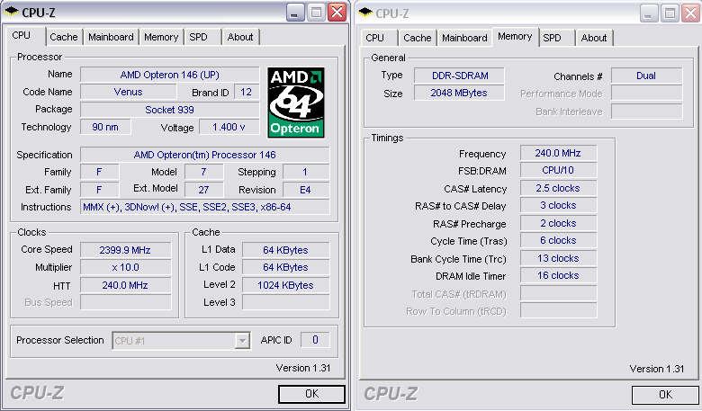The image size is (702, 411).
Task: Click the FSB:DRAM value CPU/10
Action: pyautogui.click(x=558, y=170)
